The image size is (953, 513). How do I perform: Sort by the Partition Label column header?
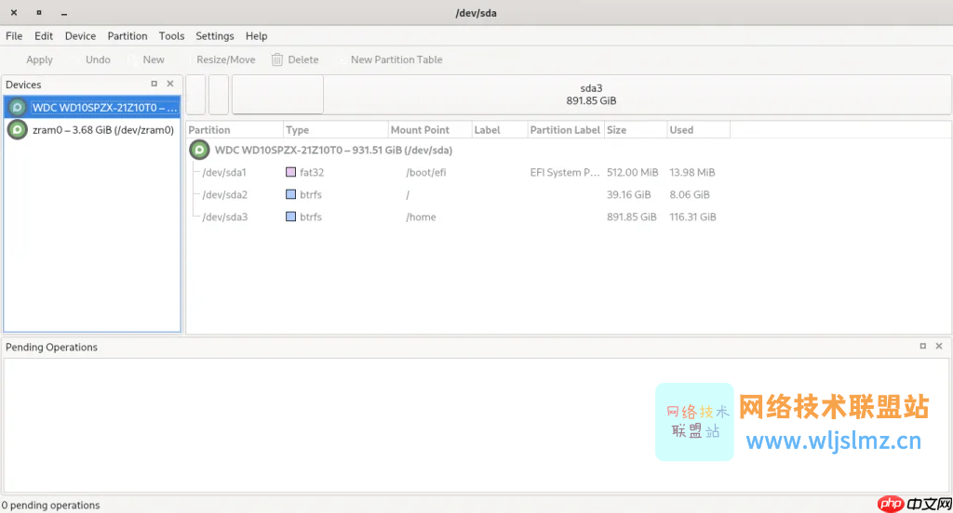tap(566, 130)
